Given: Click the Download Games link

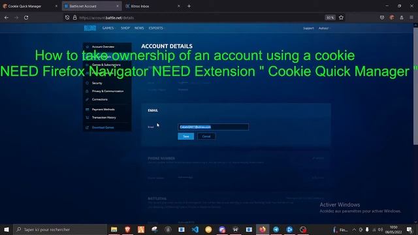Looking at the screenshot, I should [x=103, y=128].
